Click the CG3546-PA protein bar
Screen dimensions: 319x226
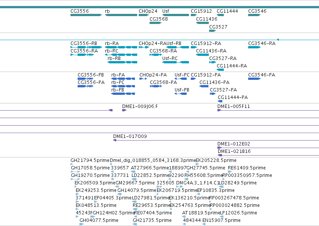pyautogui.click(x=254, y=79)
